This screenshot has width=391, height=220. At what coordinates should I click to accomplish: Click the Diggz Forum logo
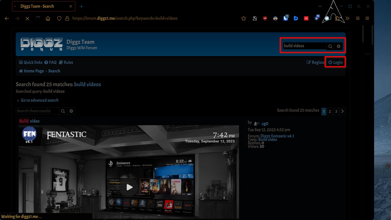click(x=42, y=44)
